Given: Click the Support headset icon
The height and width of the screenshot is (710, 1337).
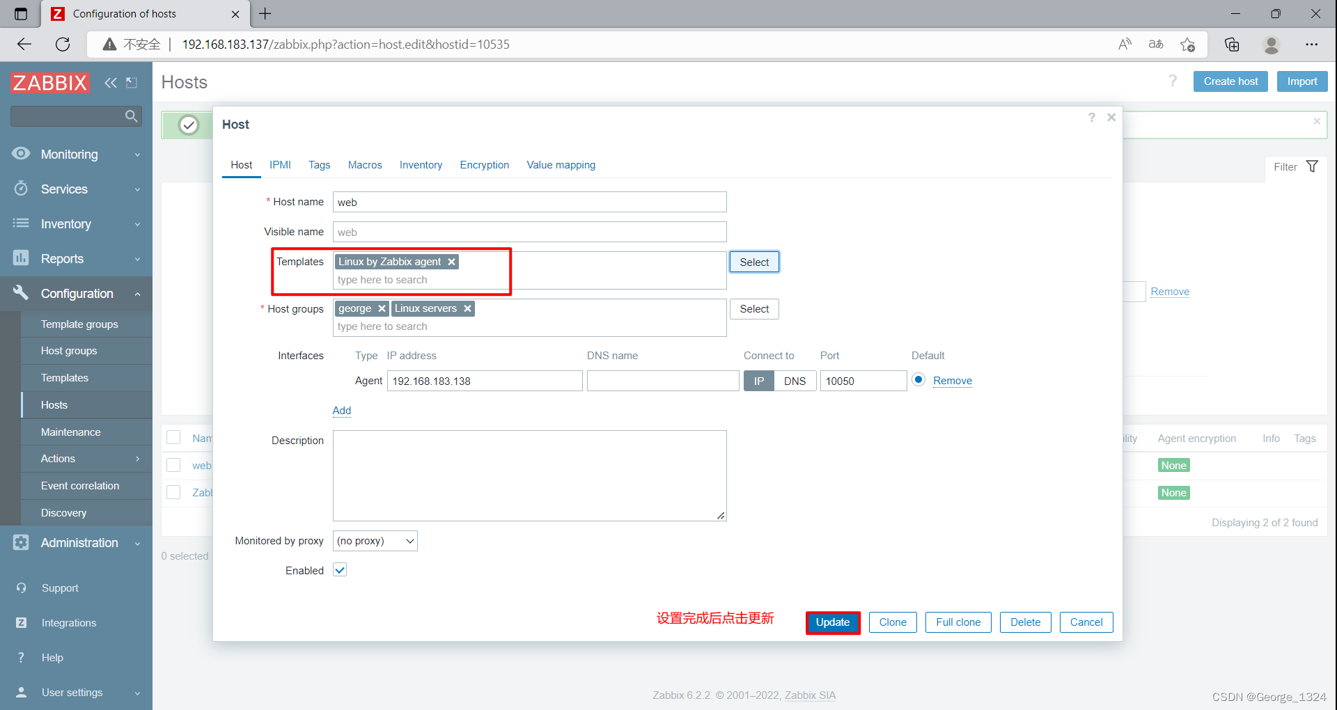Looking at the screenshot, I should tap(22, 588).
